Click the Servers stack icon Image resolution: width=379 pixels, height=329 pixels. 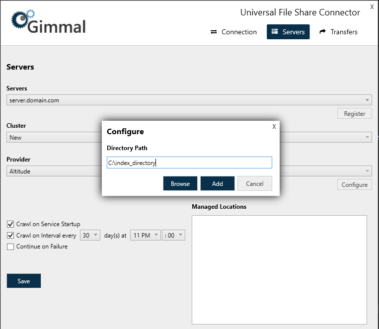[x=275, y=32]
